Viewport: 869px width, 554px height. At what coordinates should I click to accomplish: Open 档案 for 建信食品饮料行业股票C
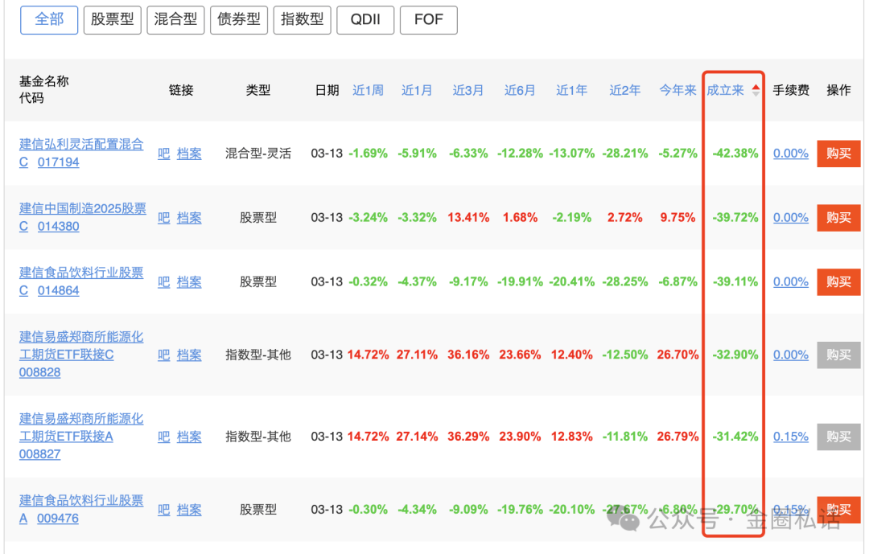[x=189, y=282]
